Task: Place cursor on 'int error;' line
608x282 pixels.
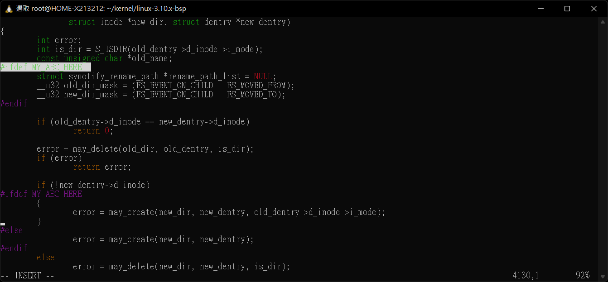Action: [x=59, y=40]
